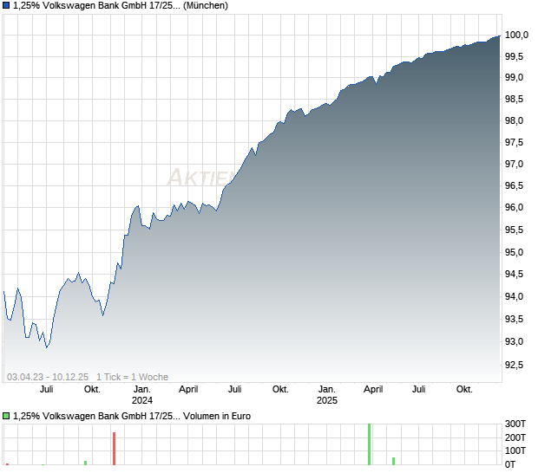Click the '99,5' price axis label
This screenshot has width=538, height=473.
tap(514, 56)
